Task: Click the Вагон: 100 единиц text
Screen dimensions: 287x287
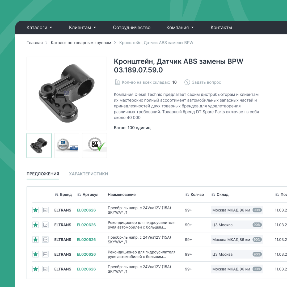Action: point(132,128)
